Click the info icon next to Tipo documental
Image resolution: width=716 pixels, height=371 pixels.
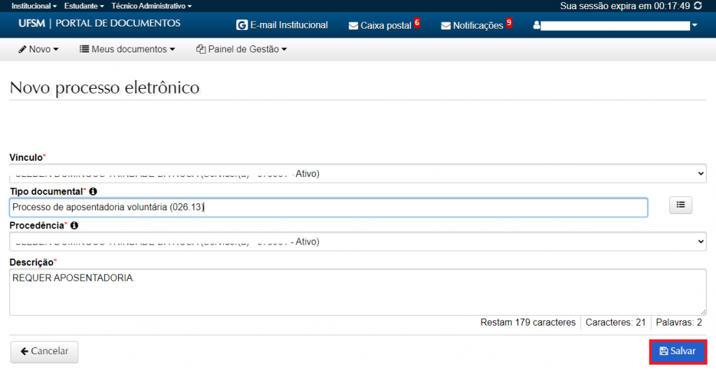(x=93, y=191)
